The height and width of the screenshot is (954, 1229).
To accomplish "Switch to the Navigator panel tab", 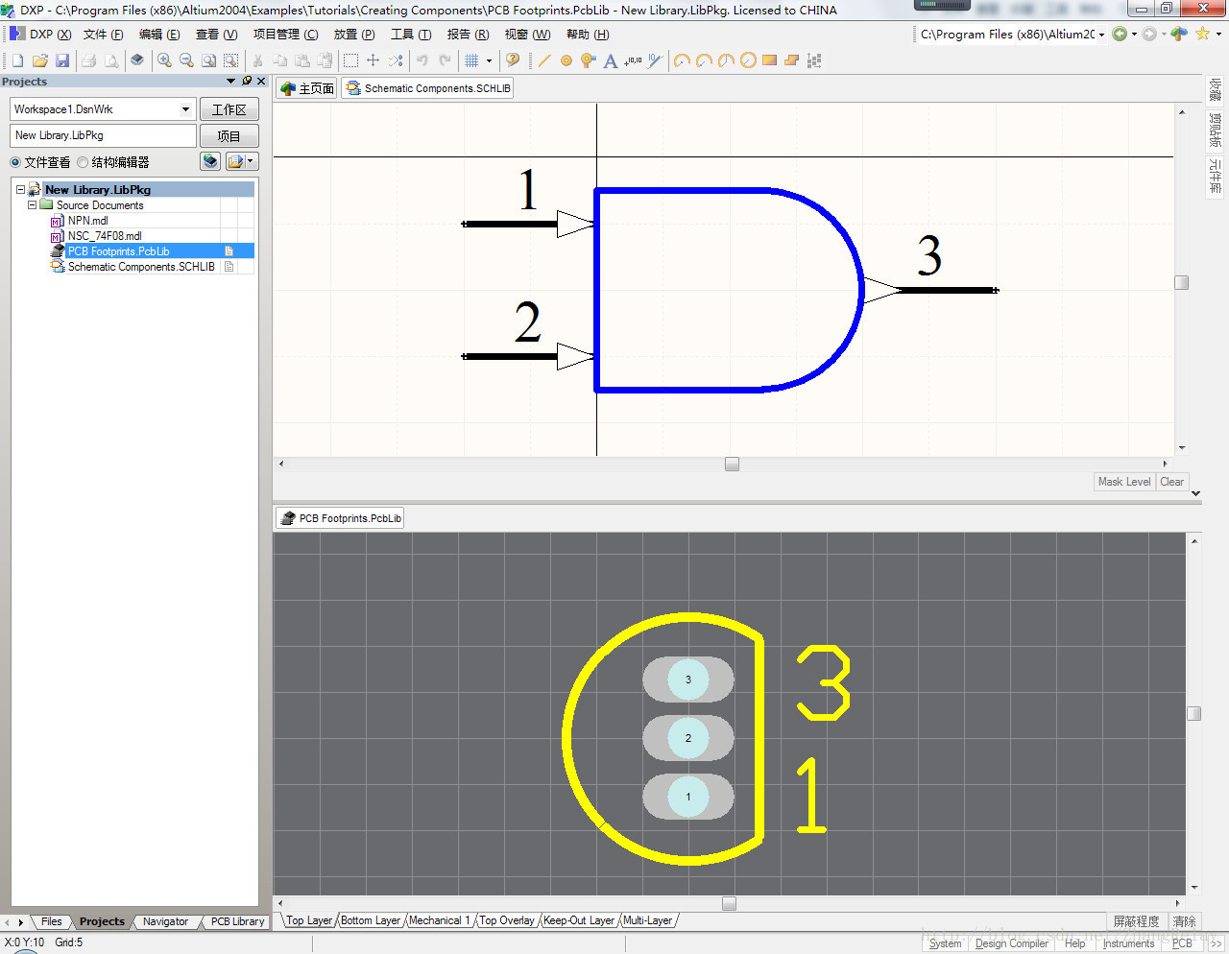I will 165,921.
